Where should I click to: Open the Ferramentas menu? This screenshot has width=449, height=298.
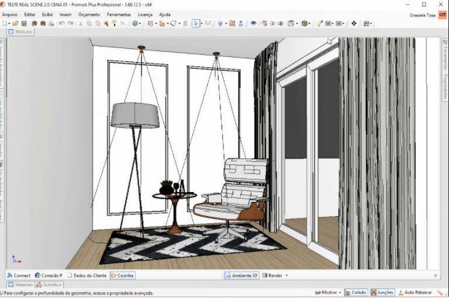[x=119, y=14]
